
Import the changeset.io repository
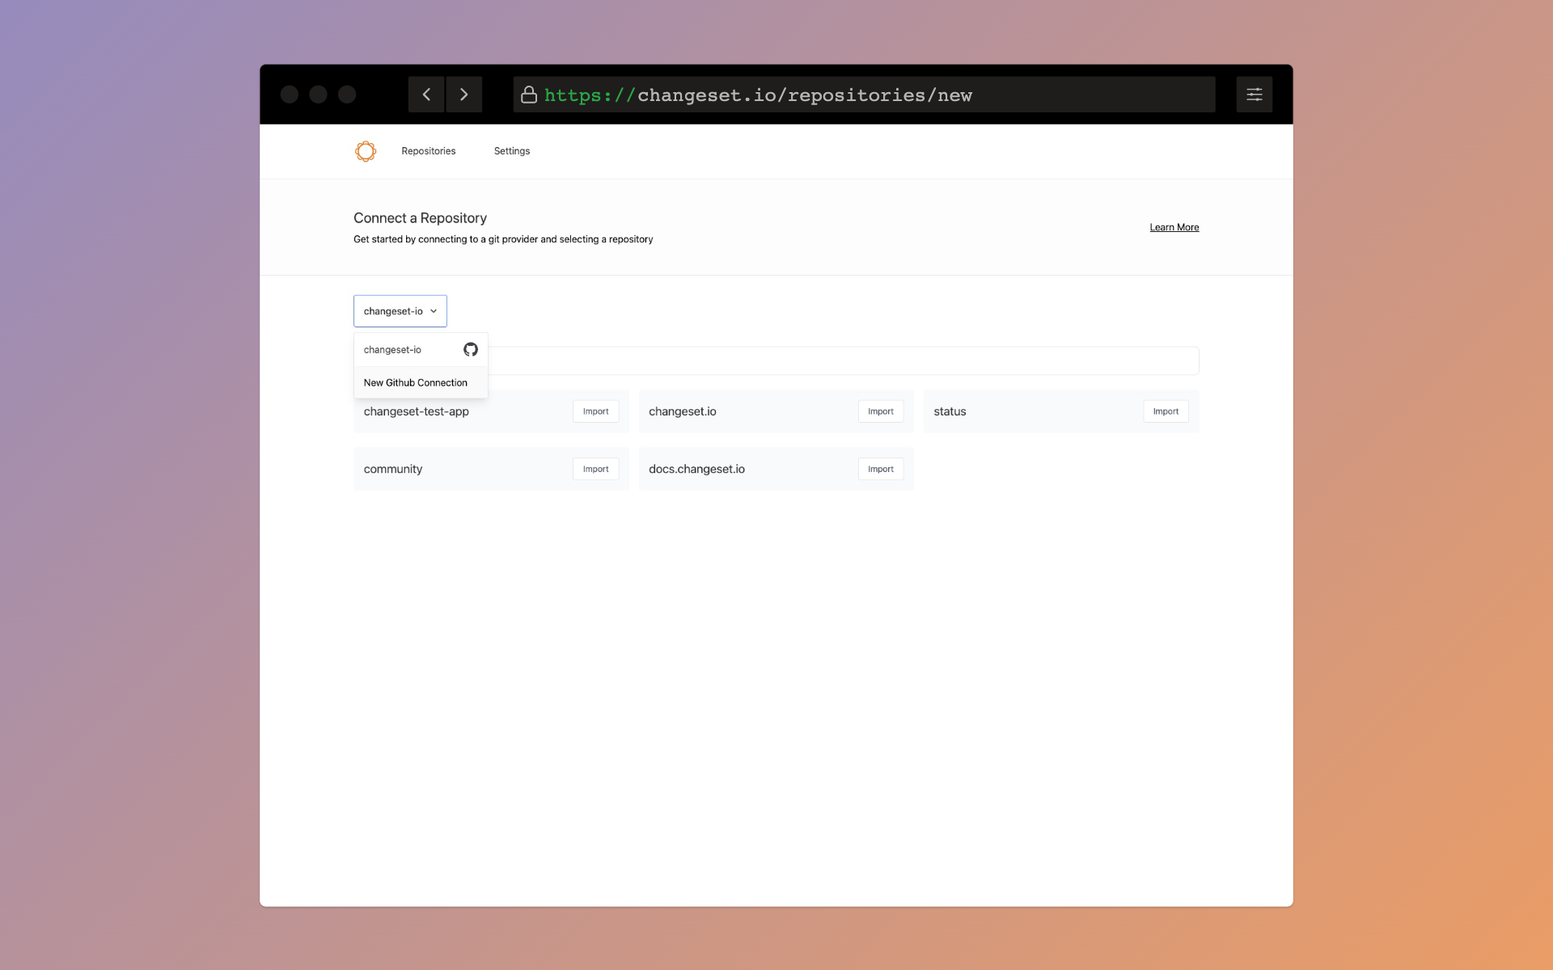pos(880,410)
